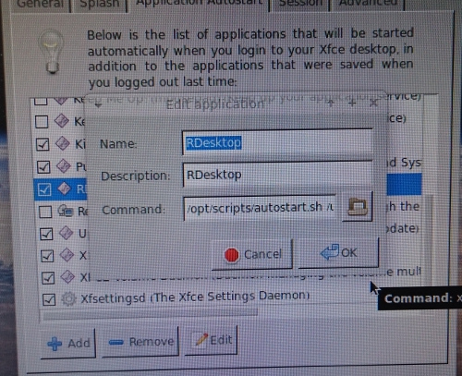This screenshot has width=462, height=376.
Task: Click the lightbulb hint icon
Action: tap(52, 51)
